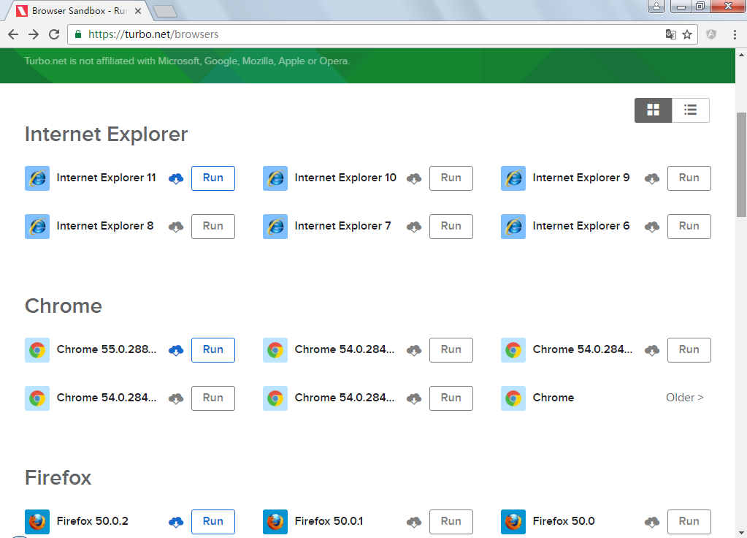Click cloud download icon for Internet Explorer 6
Viewport: 747px width, 538px height.
pyautogui.click(x=652, y=227)
